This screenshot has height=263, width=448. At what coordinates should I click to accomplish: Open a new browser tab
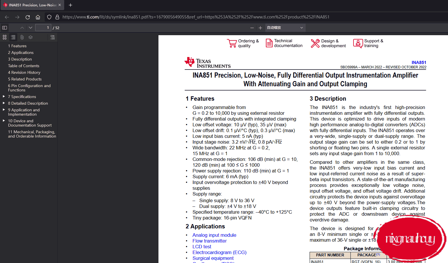tap(70, 5)
